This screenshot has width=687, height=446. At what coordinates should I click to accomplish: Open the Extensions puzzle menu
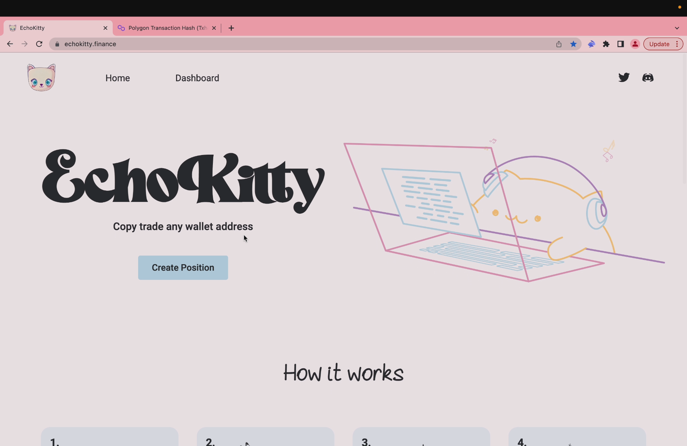606,44
